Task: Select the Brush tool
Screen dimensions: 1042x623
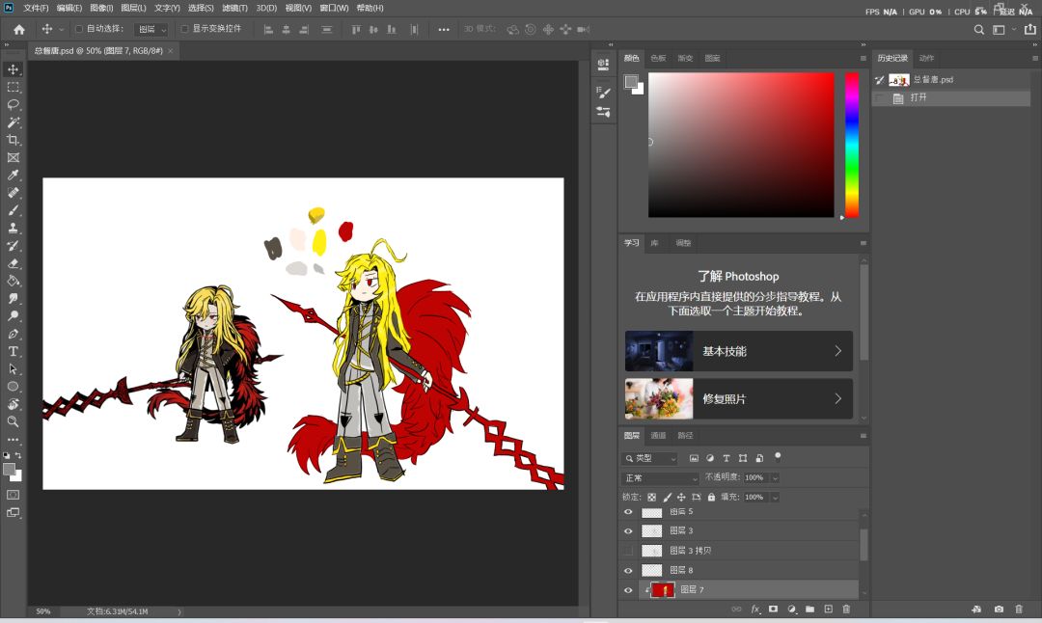Action: click(13, 210)
